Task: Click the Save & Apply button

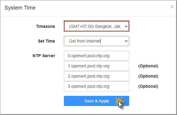Action: tap(96, 101)
